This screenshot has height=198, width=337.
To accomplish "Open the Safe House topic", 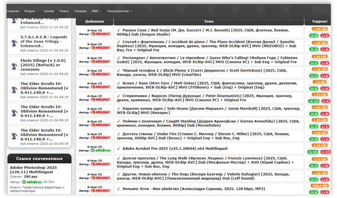I will tap(208, 111).
